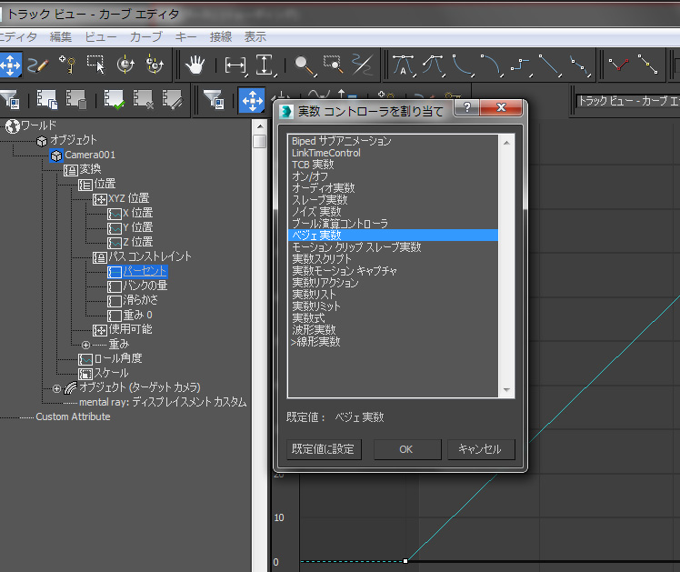Select the ロール角度 track
The image size is (680, 572).
point(118,358)
